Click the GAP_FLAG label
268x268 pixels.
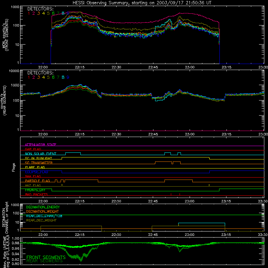click(33, 149)
